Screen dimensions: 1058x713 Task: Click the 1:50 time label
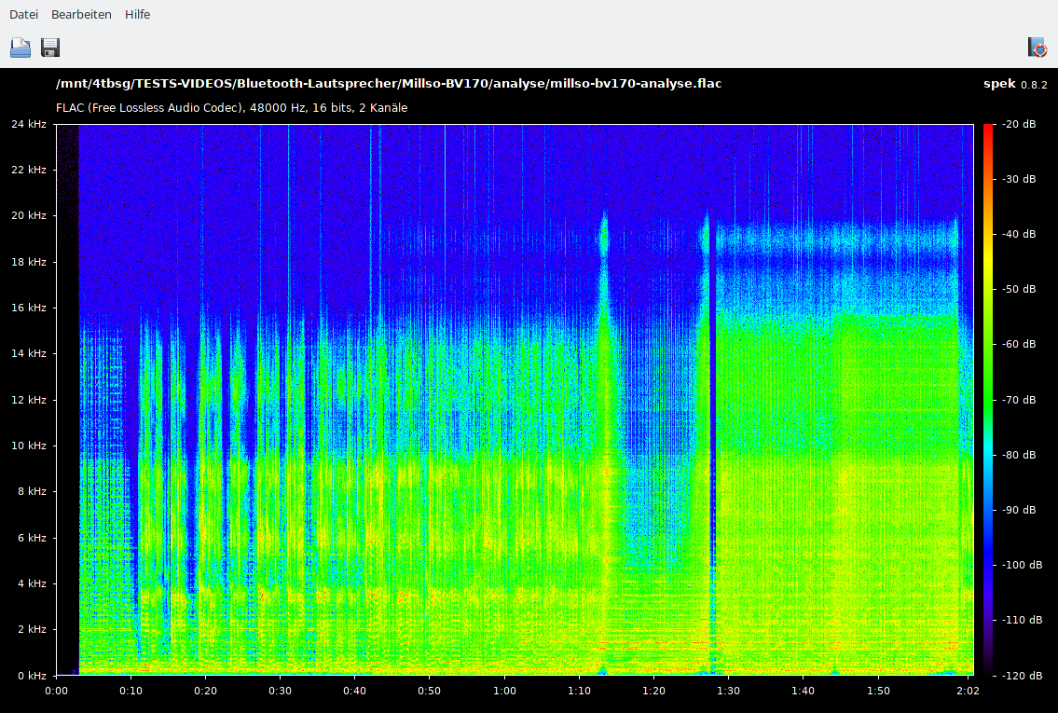click(878, 691)
